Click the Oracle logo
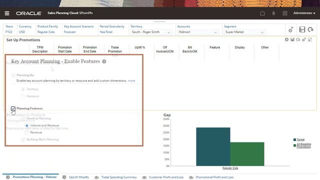The width and height of the screenshot is (320, 180). click(29, 13)
